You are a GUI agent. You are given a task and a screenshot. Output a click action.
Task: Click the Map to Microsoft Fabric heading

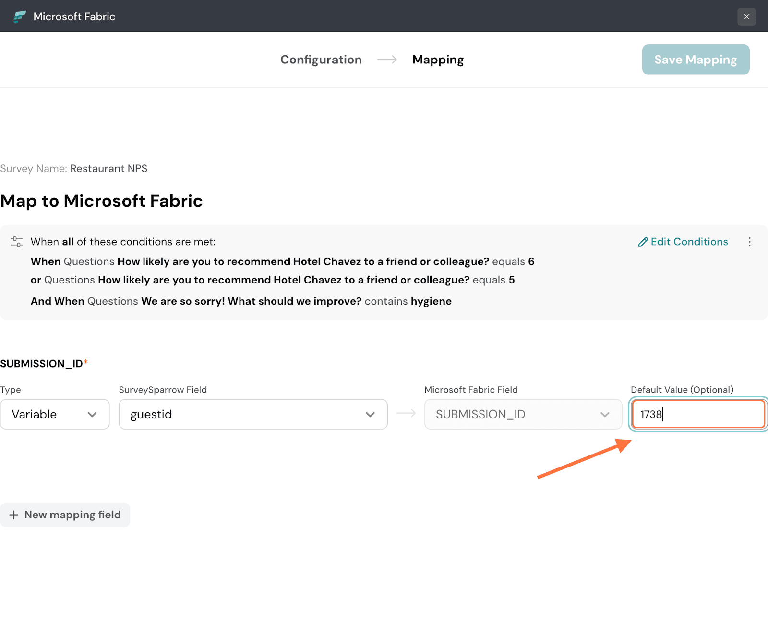pos(101,201)
